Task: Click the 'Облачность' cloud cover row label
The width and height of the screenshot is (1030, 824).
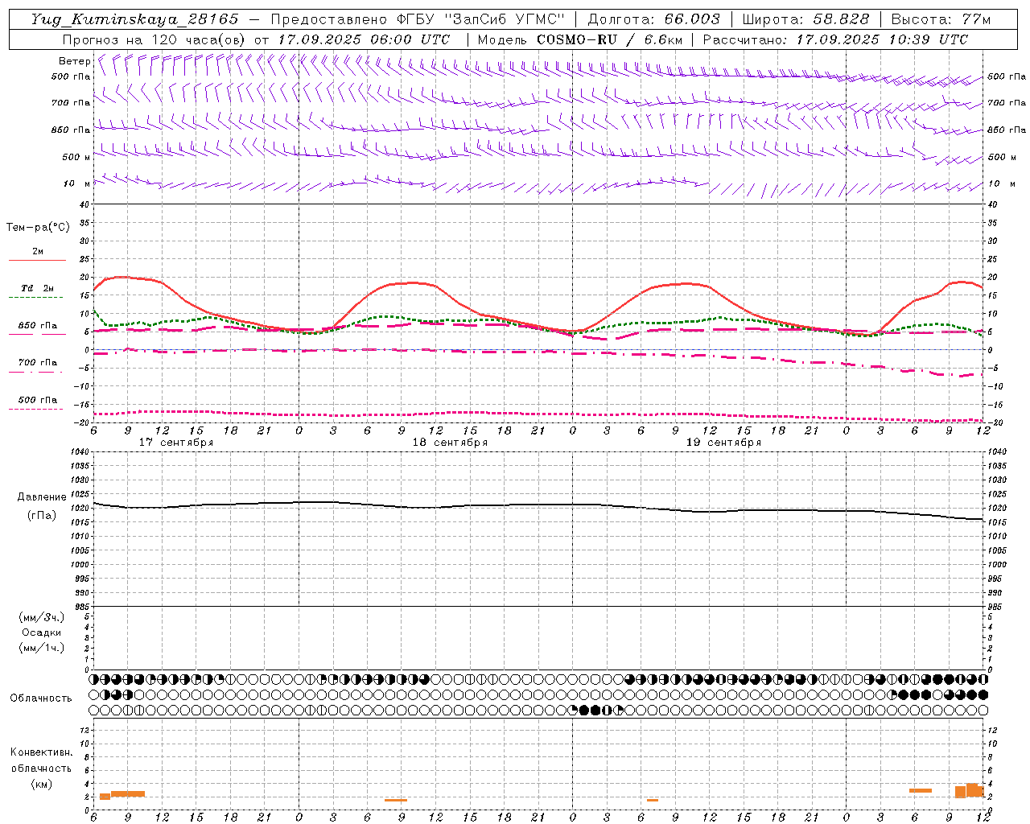Action: (41, 698)
